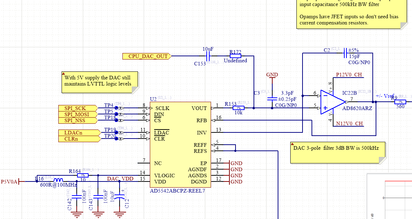Select the LDACn signal port
This screenshot has height=219, width=412.
click(74, 133)
